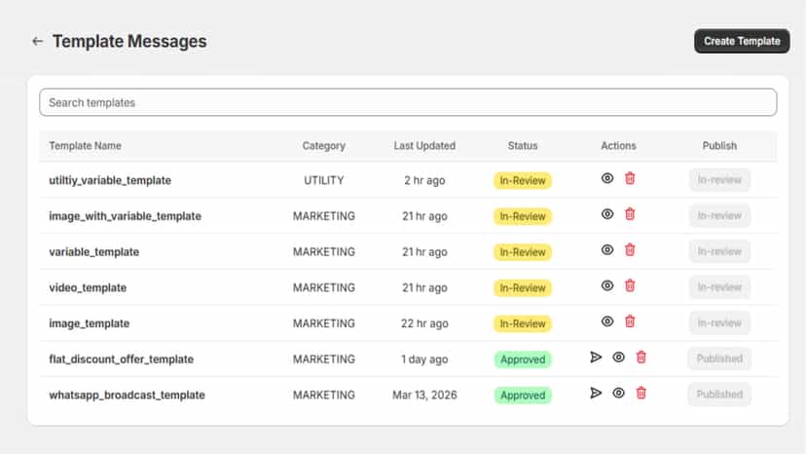
Task: Click the Status column header
Action: pos(523,146)
